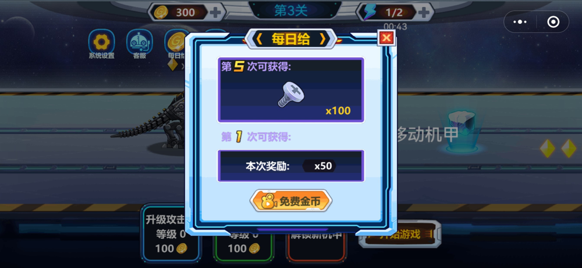Add more gold coins with plus button

point(215,12)
